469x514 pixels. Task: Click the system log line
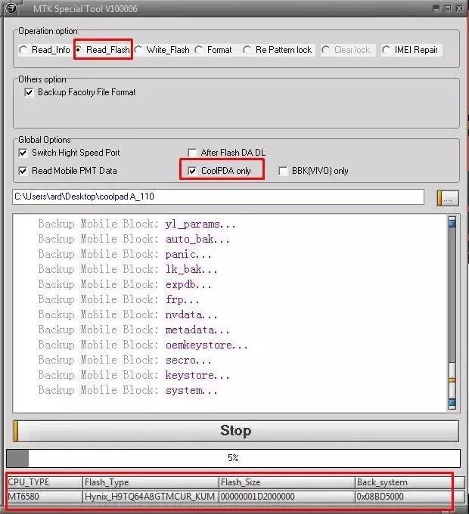point(128,390)
